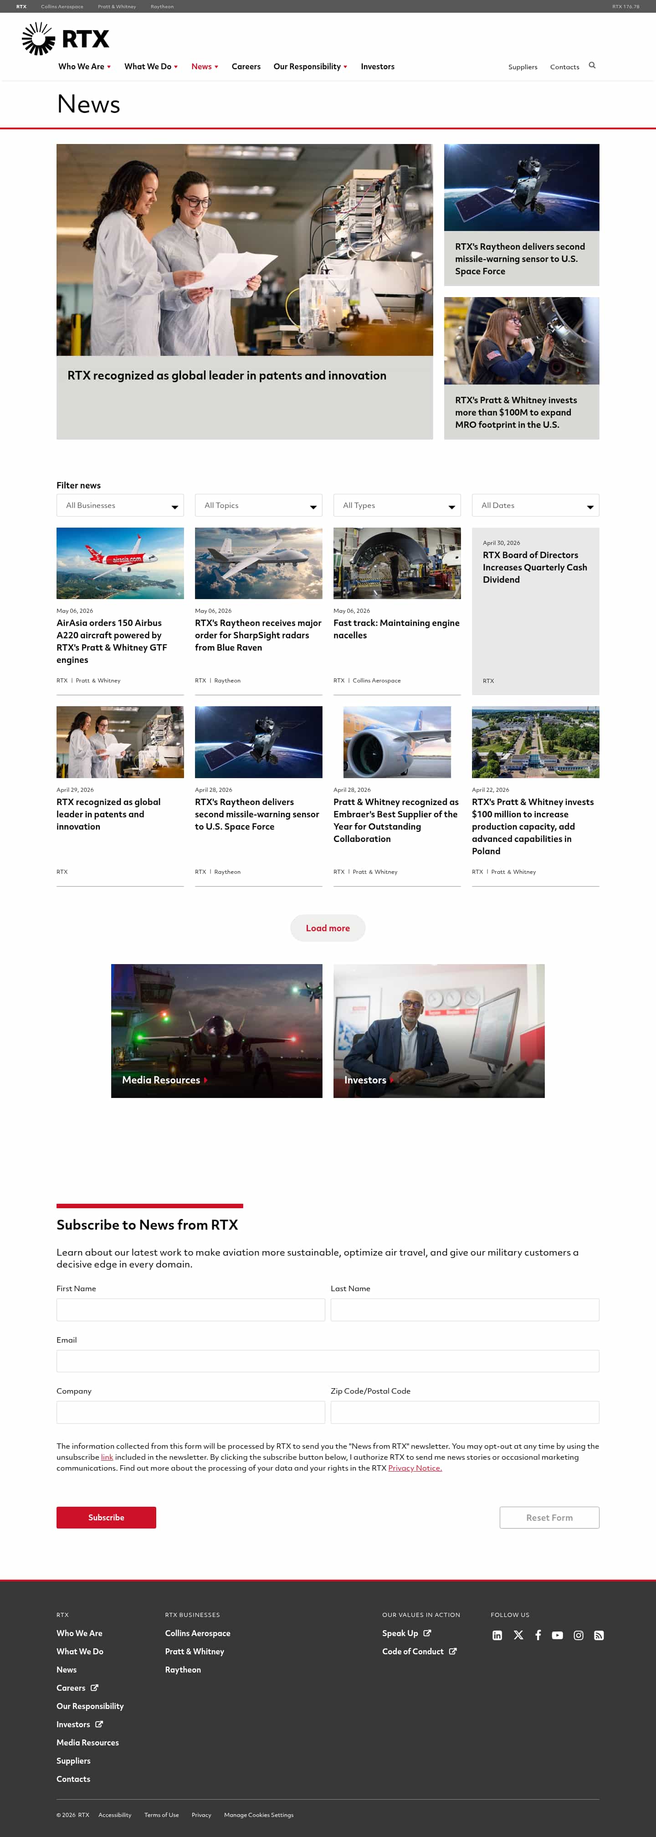656x1837 pixels.
Task: Open Fast track: Maintaining engine nacelles article
Action: [396, 629]
